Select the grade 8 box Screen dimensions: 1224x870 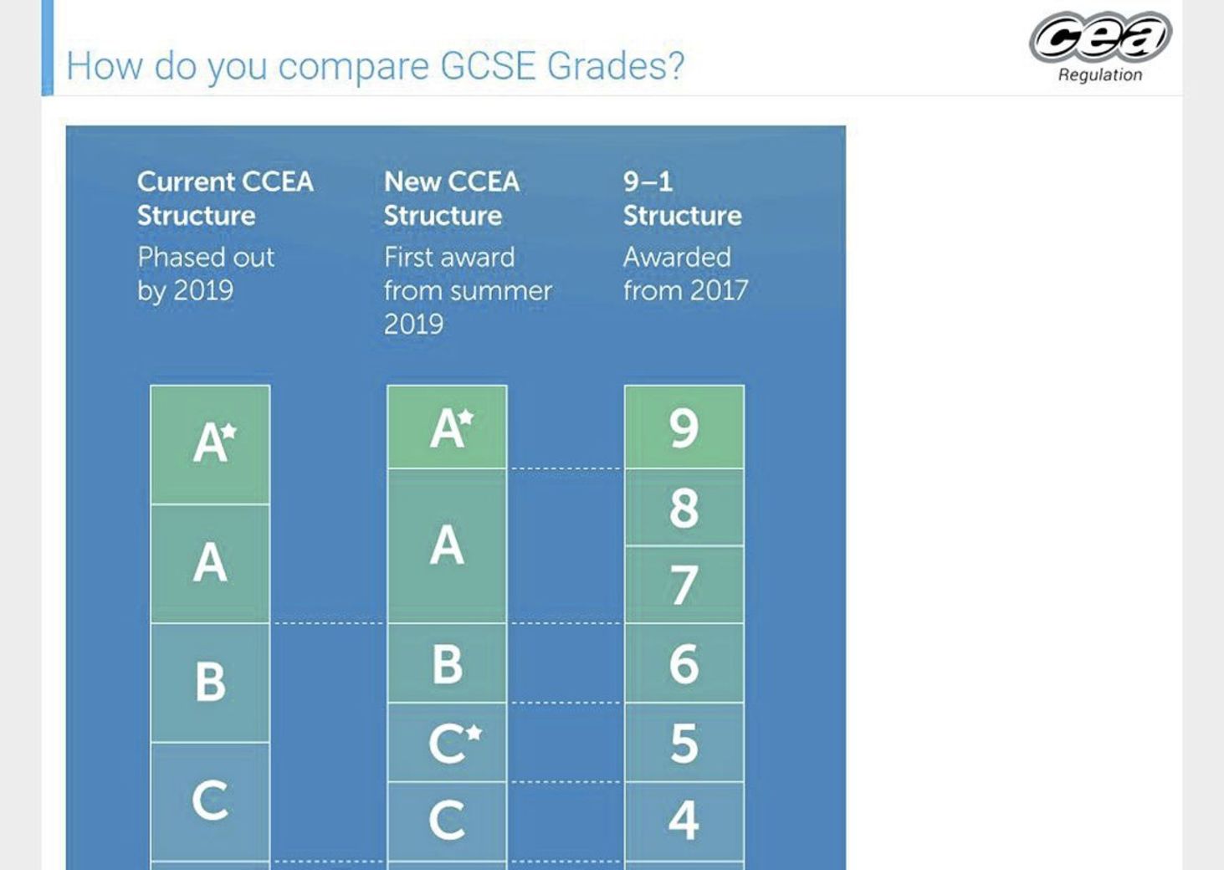coord(684,507)
